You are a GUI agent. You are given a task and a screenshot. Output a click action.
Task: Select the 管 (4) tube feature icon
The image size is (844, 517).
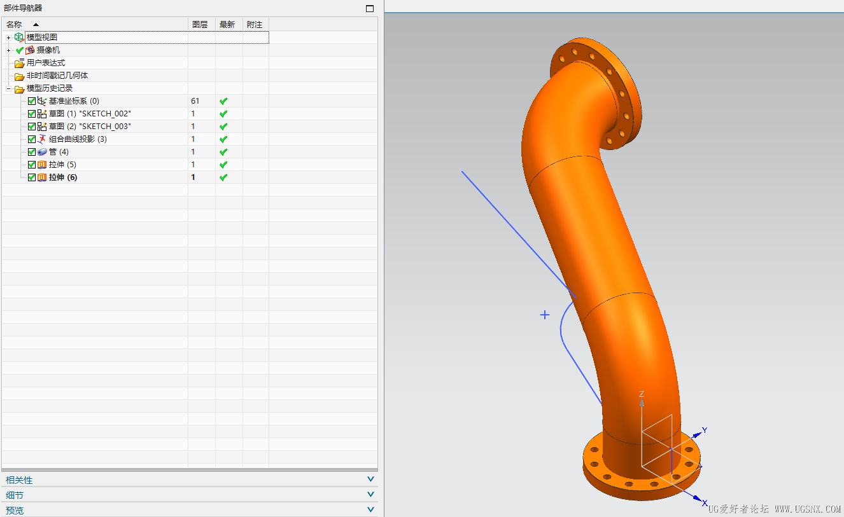click(x=42, y=152)
